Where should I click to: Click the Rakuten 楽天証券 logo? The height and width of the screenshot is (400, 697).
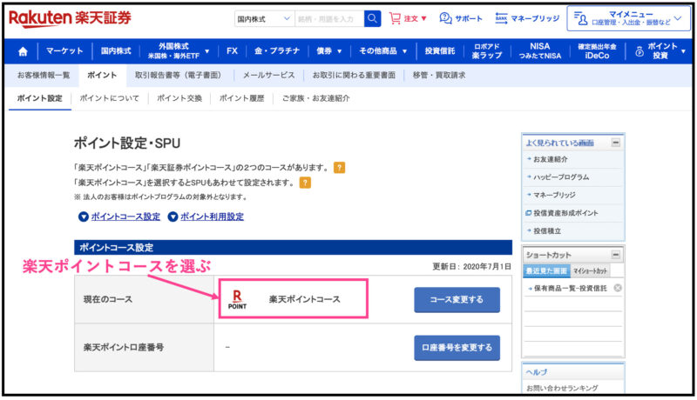coord(70,18)
